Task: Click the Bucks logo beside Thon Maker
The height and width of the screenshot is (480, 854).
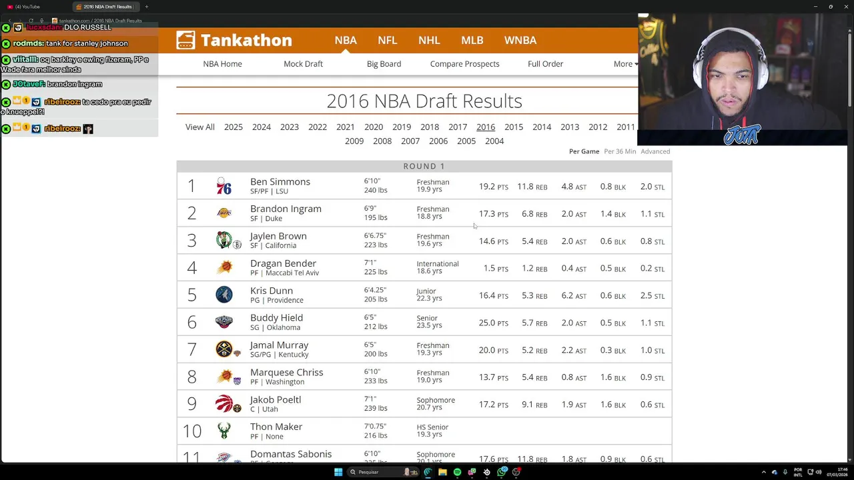Action: [x=224, y=431]
